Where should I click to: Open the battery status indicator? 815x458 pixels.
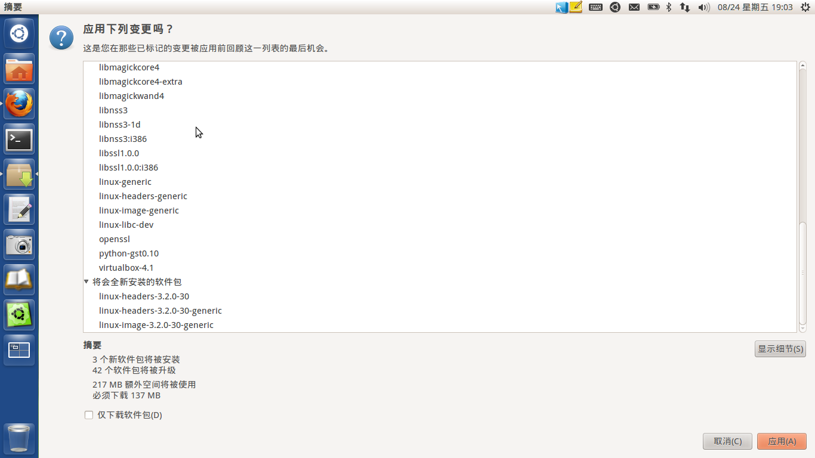coord(654,7)
